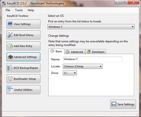Click the chip icon on Advanced Settings

pos(10,57)
